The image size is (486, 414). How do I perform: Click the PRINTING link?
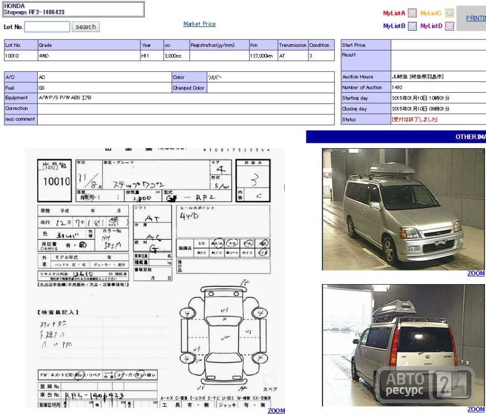pos(476,18)
